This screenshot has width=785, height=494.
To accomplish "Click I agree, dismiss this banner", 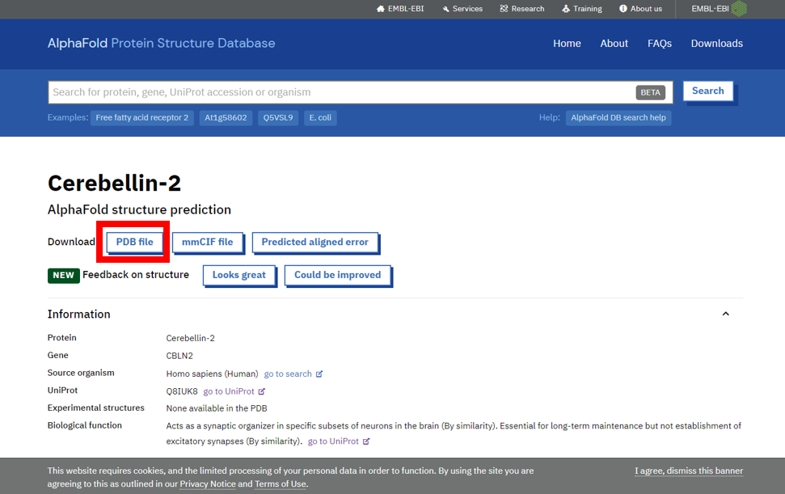I will pos(689,471).
